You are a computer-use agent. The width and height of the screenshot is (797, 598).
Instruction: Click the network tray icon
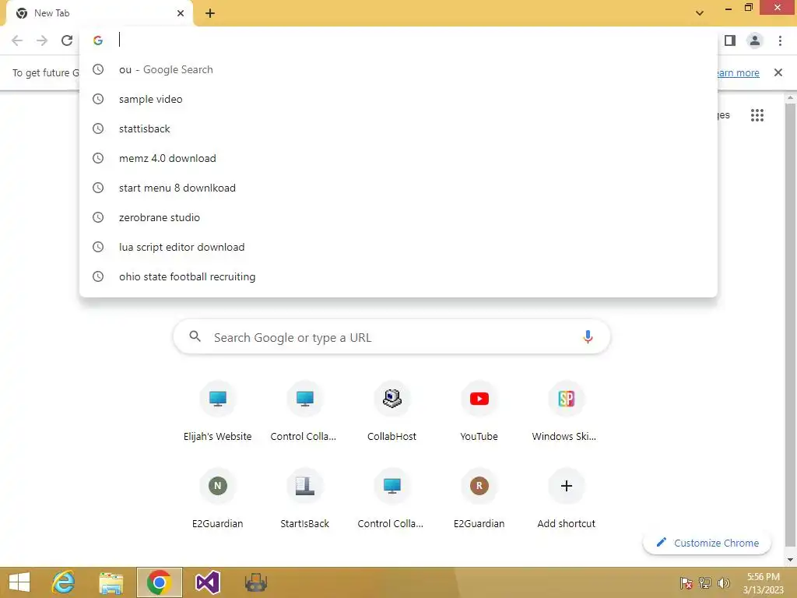705,582
